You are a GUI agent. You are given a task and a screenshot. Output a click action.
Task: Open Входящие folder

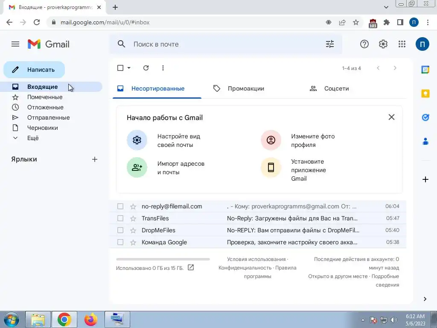[51, 87]
